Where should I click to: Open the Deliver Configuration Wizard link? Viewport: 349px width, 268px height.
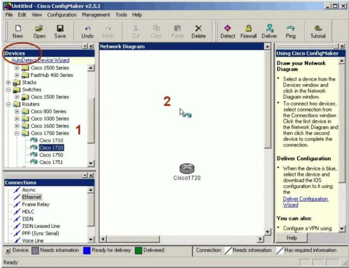tap(305, 202)
